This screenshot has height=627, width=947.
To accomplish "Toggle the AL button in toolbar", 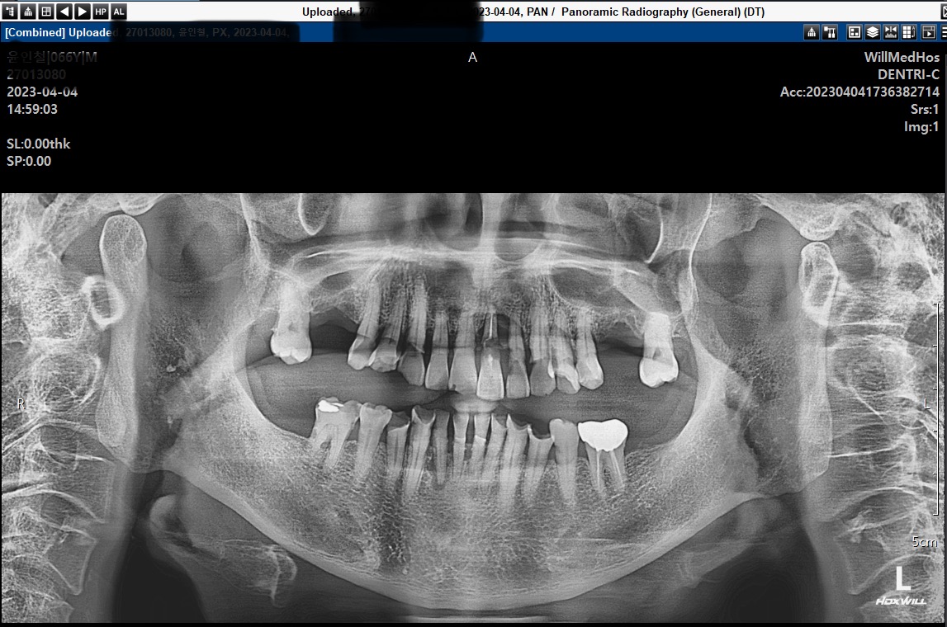I will 119,12.
